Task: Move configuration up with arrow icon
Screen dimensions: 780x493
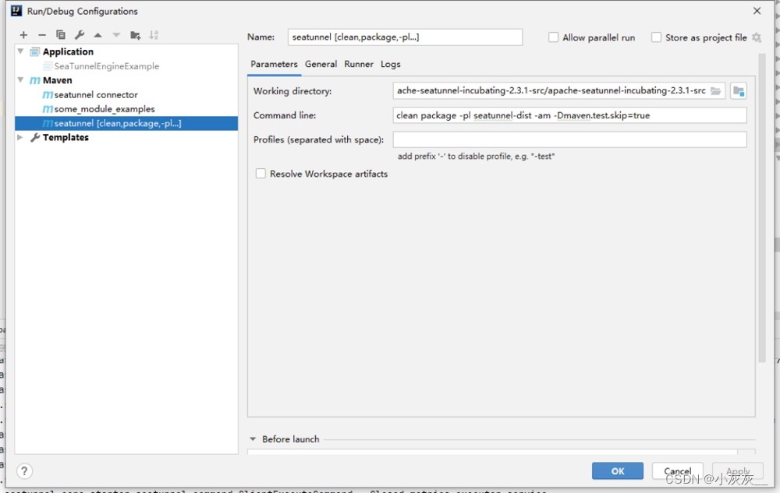Action: pos(97,35)
